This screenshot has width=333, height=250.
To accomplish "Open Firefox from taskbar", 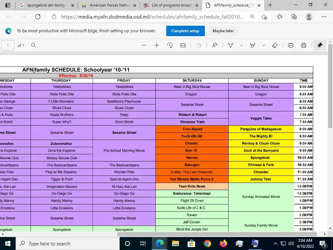I will click(x=223, y=243).
